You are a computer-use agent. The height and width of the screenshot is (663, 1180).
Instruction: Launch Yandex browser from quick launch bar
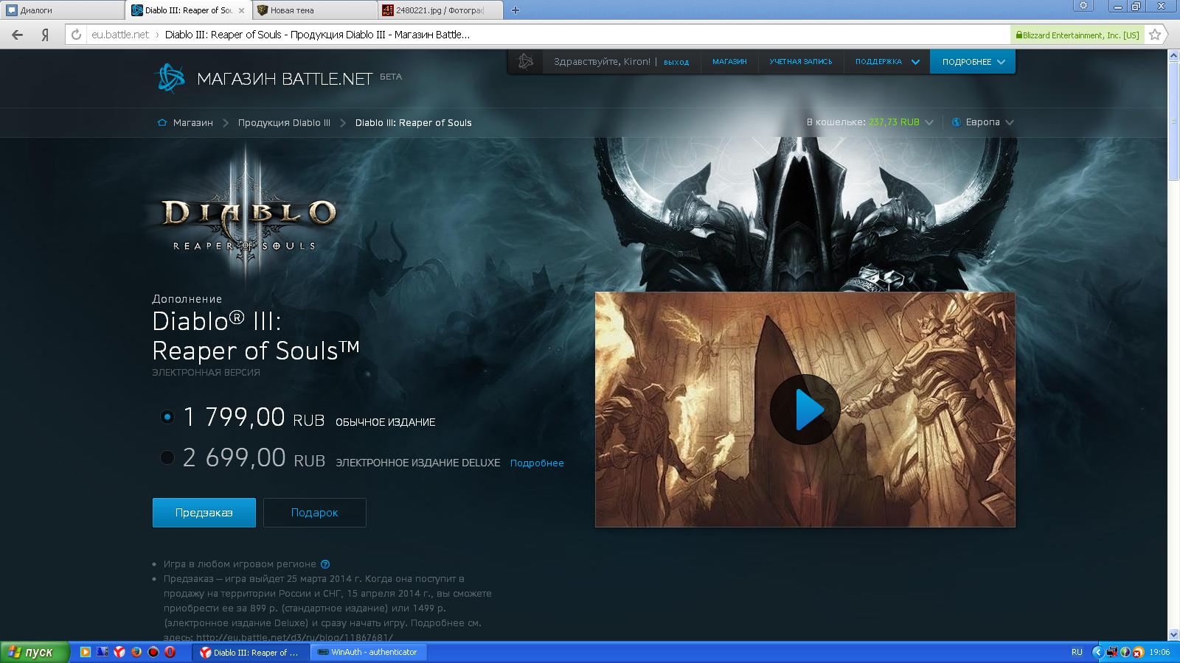pos(119,652)
